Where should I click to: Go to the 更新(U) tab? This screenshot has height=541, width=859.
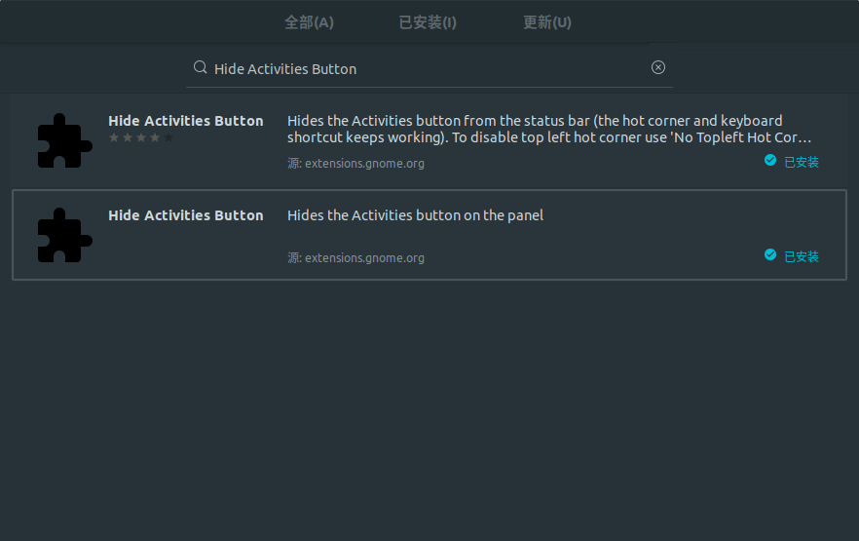pos(547,22)
